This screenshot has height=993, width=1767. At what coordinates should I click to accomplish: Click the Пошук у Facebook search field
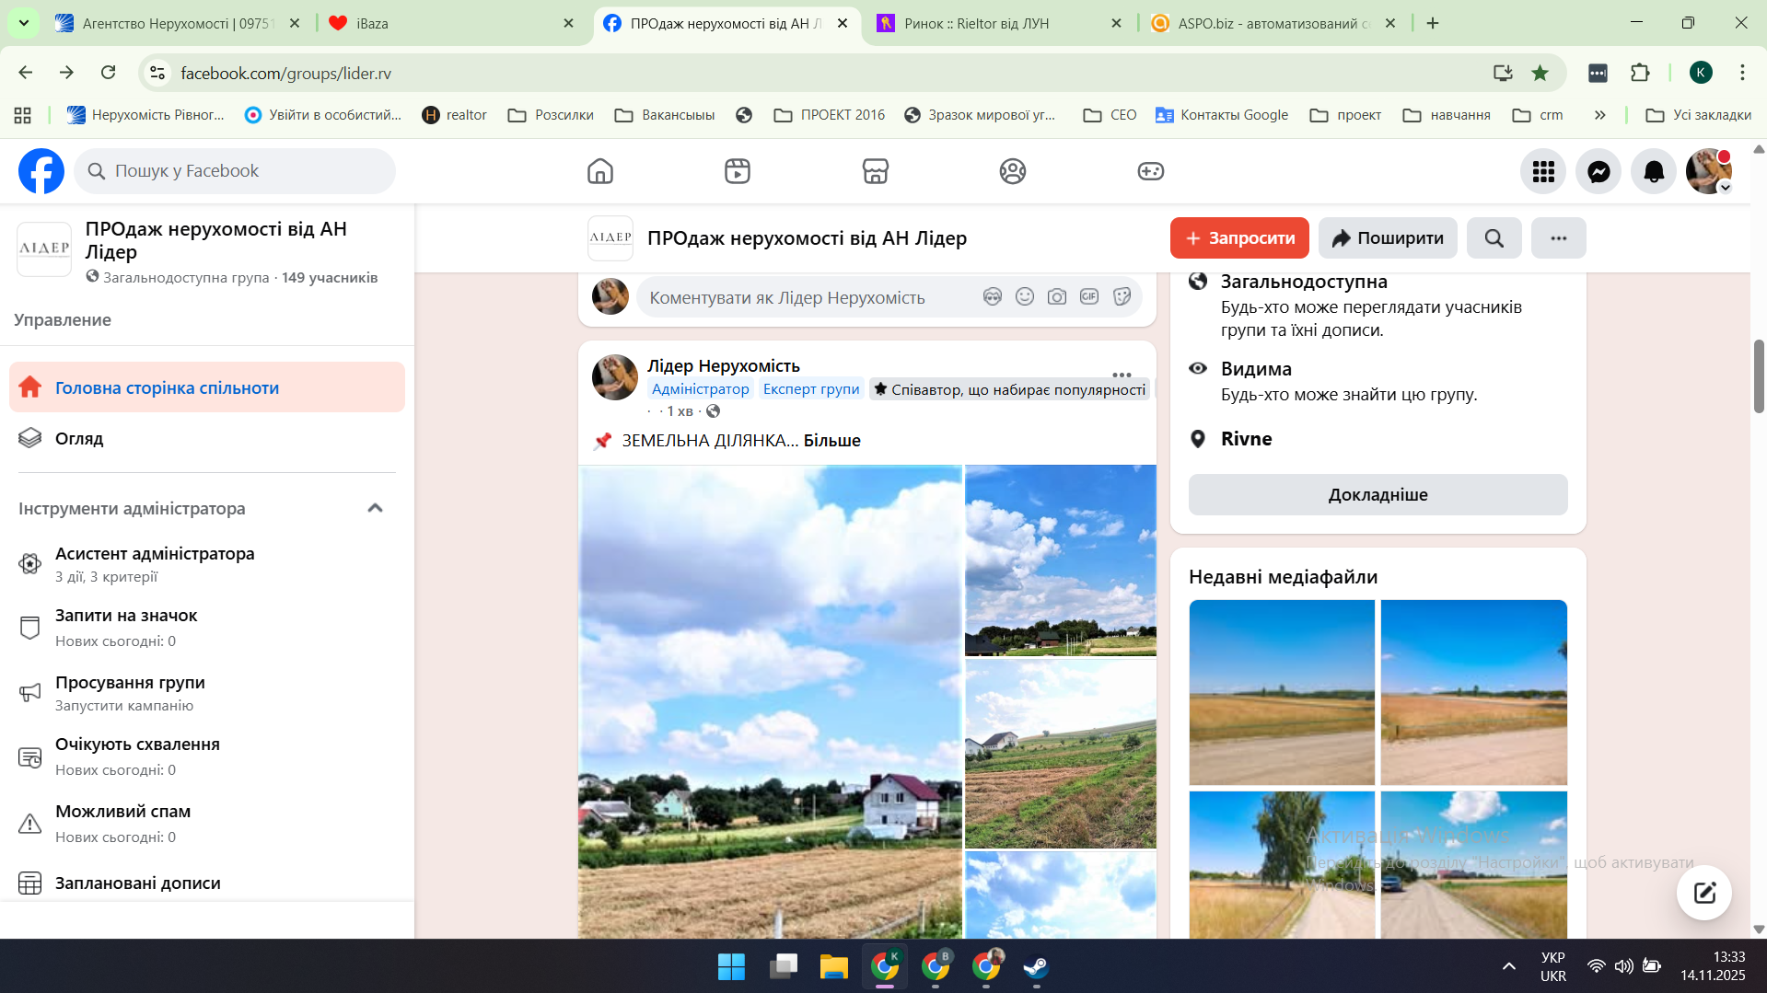[x=235, y=171]
